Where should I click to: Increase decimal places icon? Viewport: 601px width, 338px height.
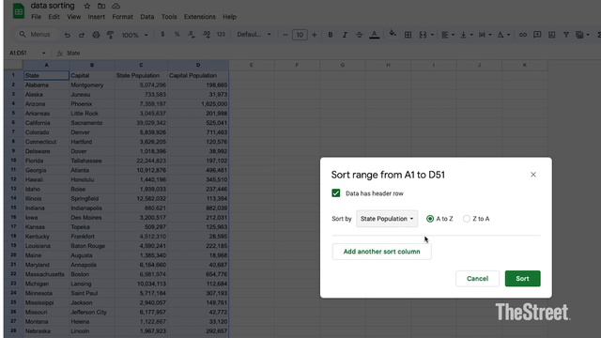(x=207, y=35)
